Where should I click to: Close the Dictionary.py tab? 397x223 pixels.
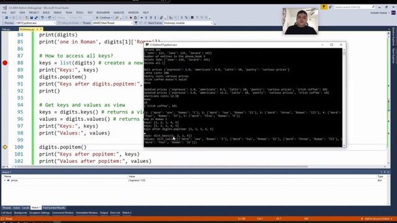point(42,29)
